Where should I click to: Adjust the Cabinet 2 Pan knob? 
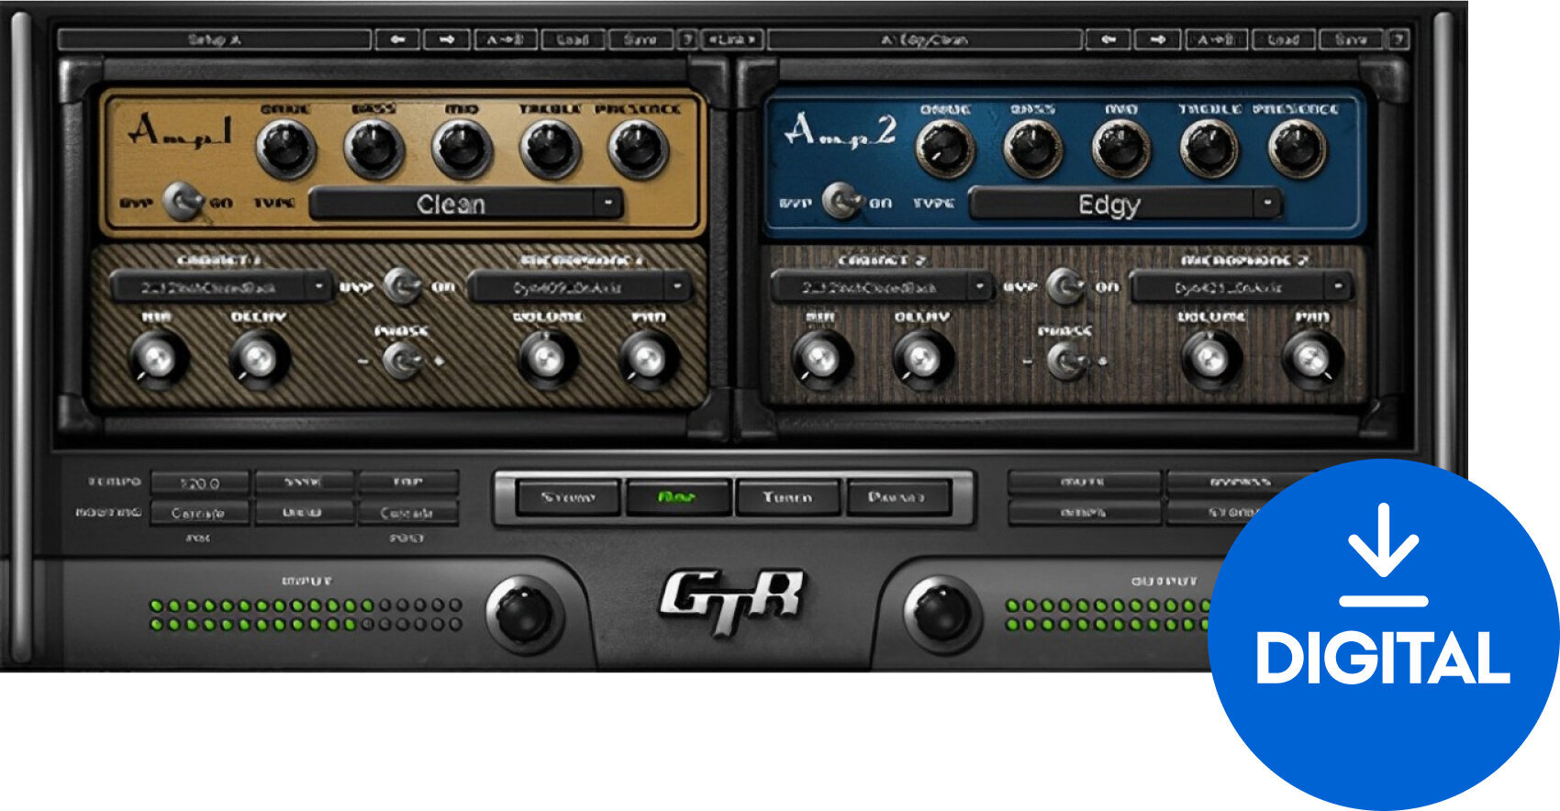(1311, 359)
